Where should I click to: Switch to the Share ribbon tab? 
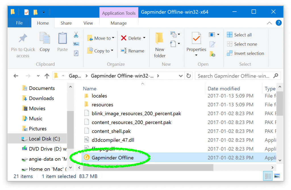(66, 23)
